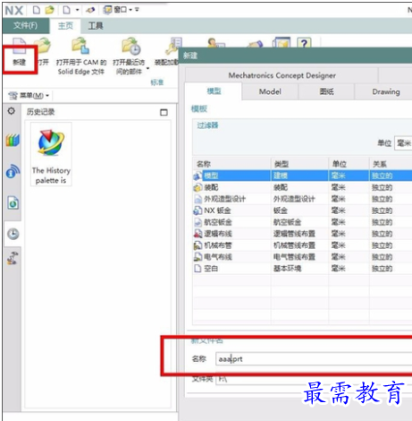Select the 外观造型设计 template name
Screen dimensions: 412x421
point(224,199)
